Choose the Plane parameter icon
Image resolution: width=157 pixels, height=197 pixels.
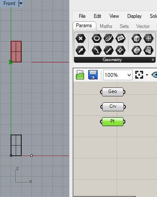(121, 38)
